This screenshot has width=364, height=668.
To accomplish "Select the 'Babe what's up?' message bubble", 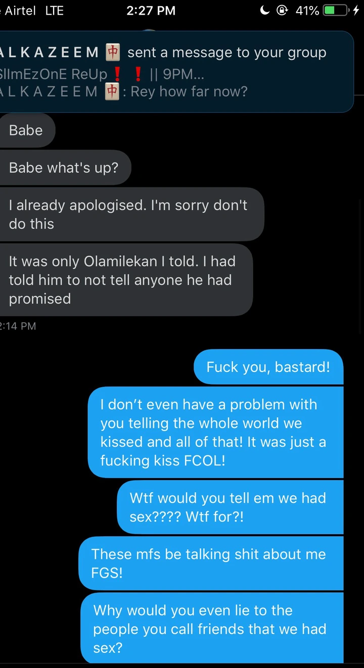I will [64, 167].
